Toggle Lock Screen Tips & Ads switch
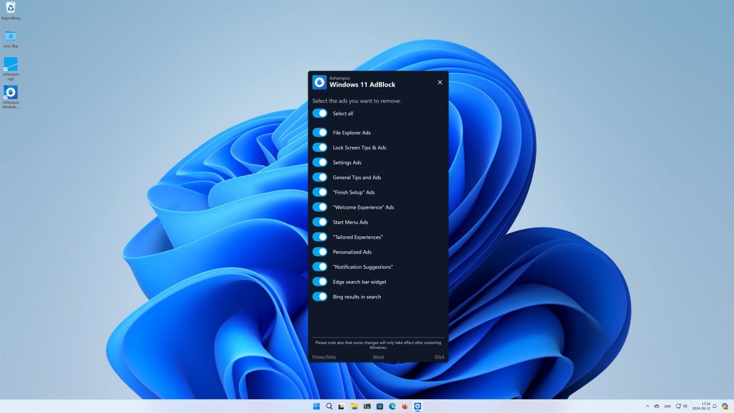The image size is (734, 413). pos(320,147)
